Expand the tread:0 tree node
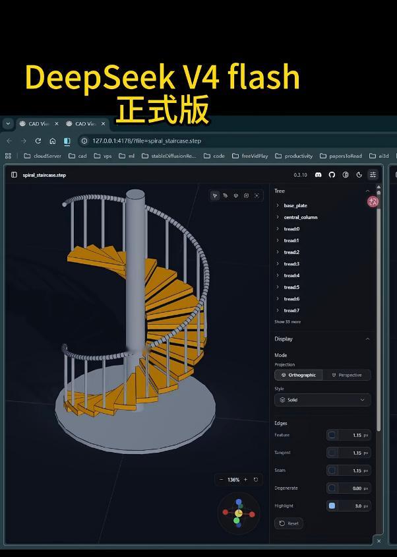Image resolution: width=397 pixels, height=557 pixels. click(x=278, y=229)
